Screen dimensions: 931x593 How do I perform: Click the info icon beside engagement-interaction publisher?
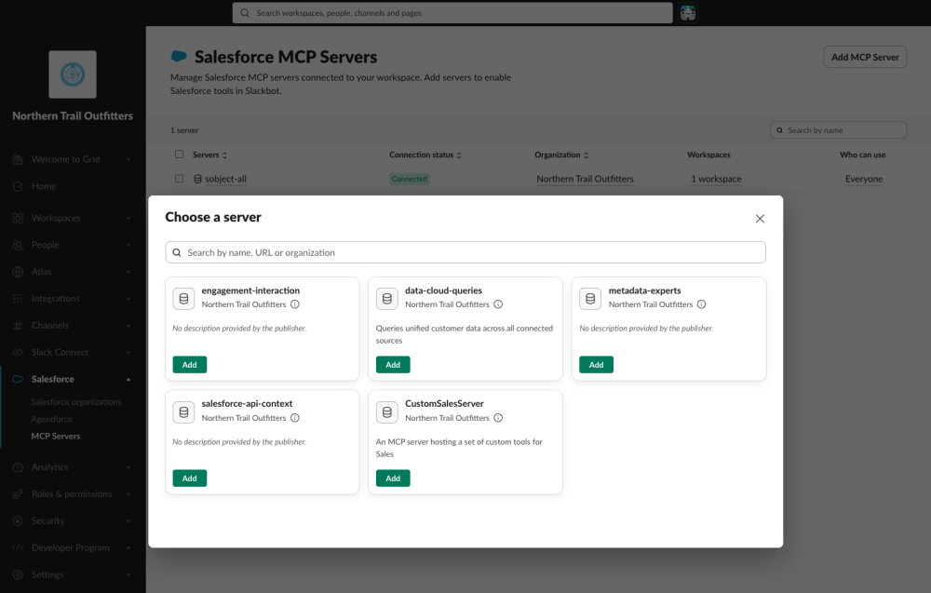294,303
